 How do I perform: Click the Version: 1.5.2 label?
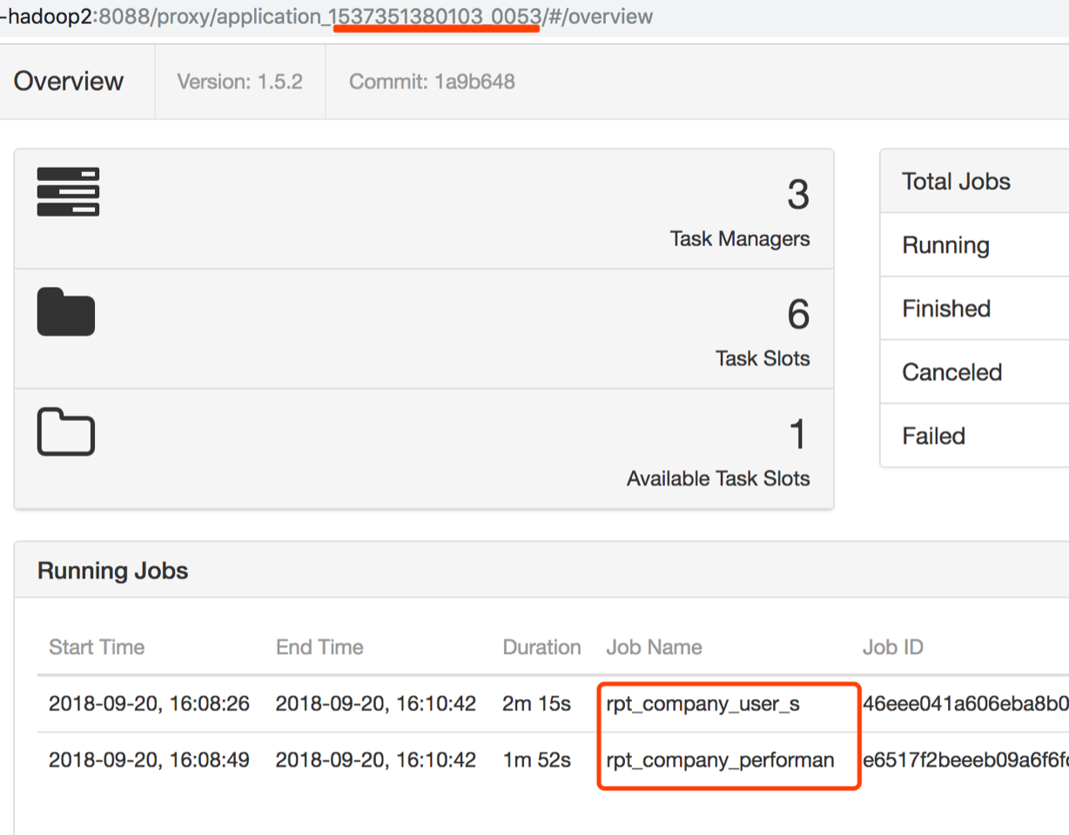pos(239,82)
